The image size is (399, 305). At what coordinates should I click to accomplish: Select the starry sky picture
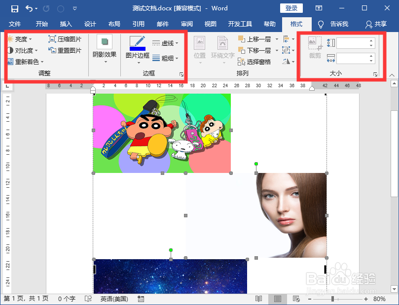point(170,276)
